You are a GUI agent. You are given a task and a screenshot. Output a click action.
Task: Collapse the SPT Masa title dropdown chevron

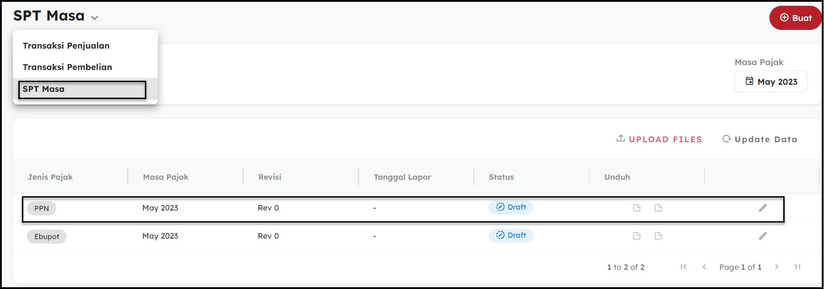[x=94, y=18]
